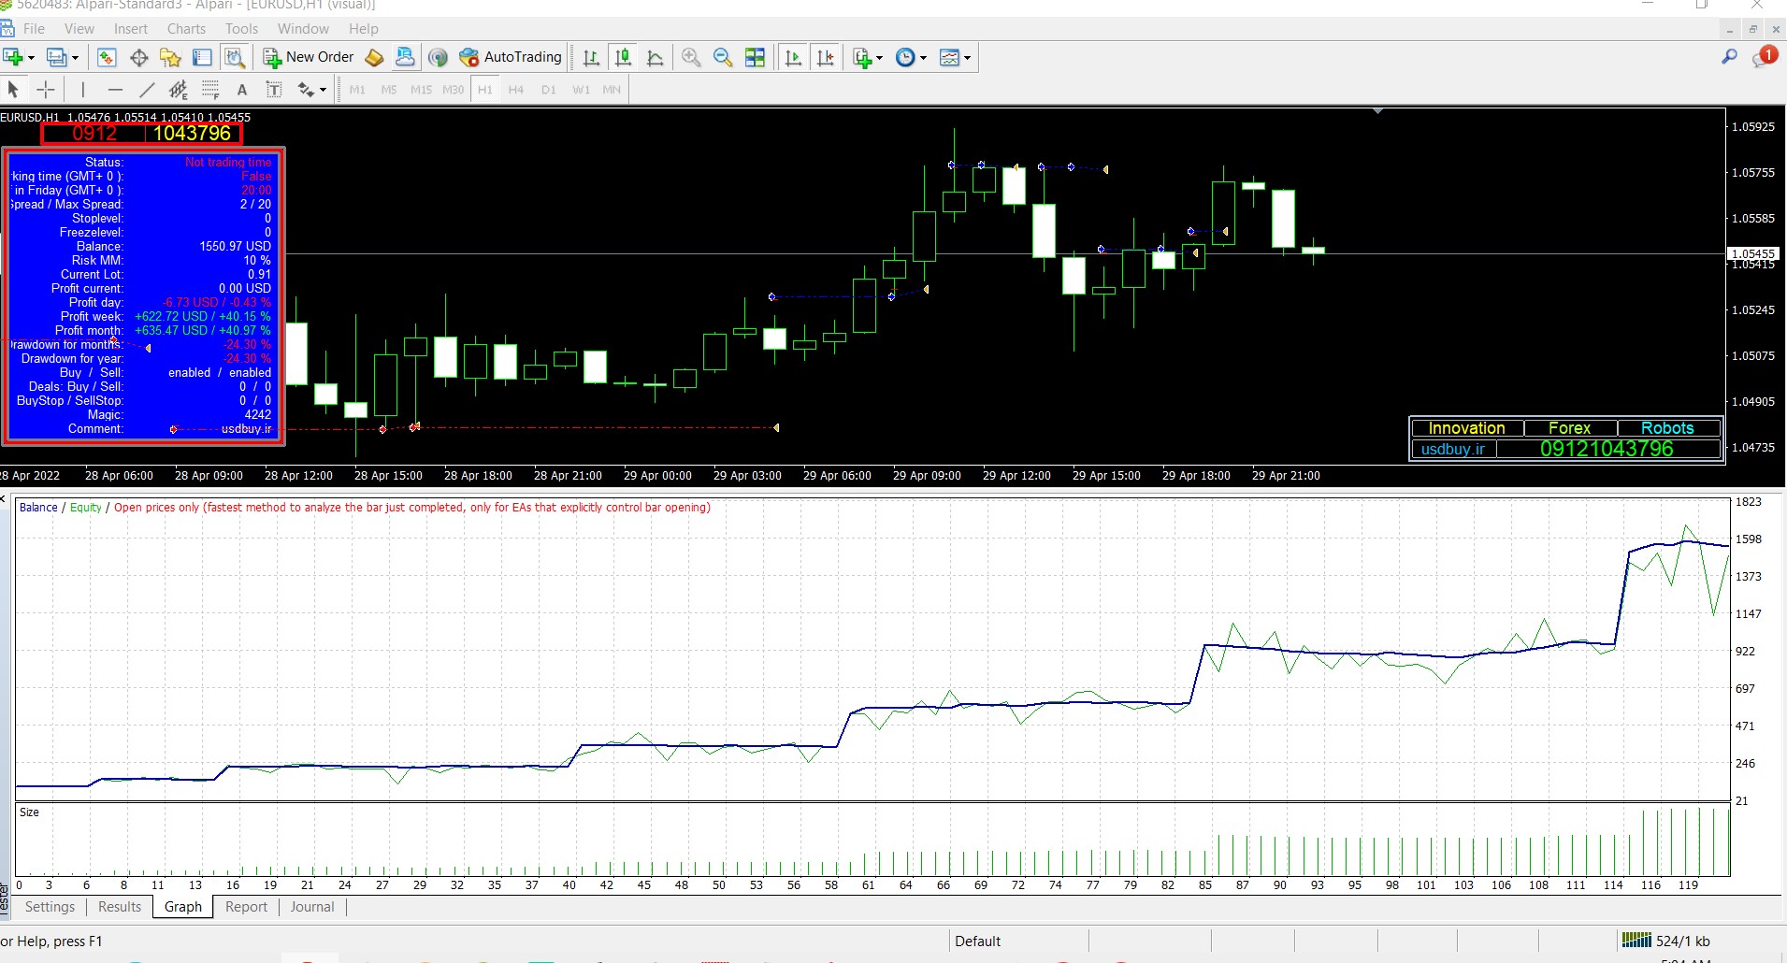Open the Arrows objects dropdown arrow
Image resolution: width=1787 pixels, height=963 pixels.
click(x=324, y=90)
